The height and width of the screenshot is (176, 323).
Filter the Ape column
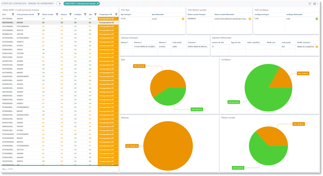pyautogui.click(x=95, y=14)
